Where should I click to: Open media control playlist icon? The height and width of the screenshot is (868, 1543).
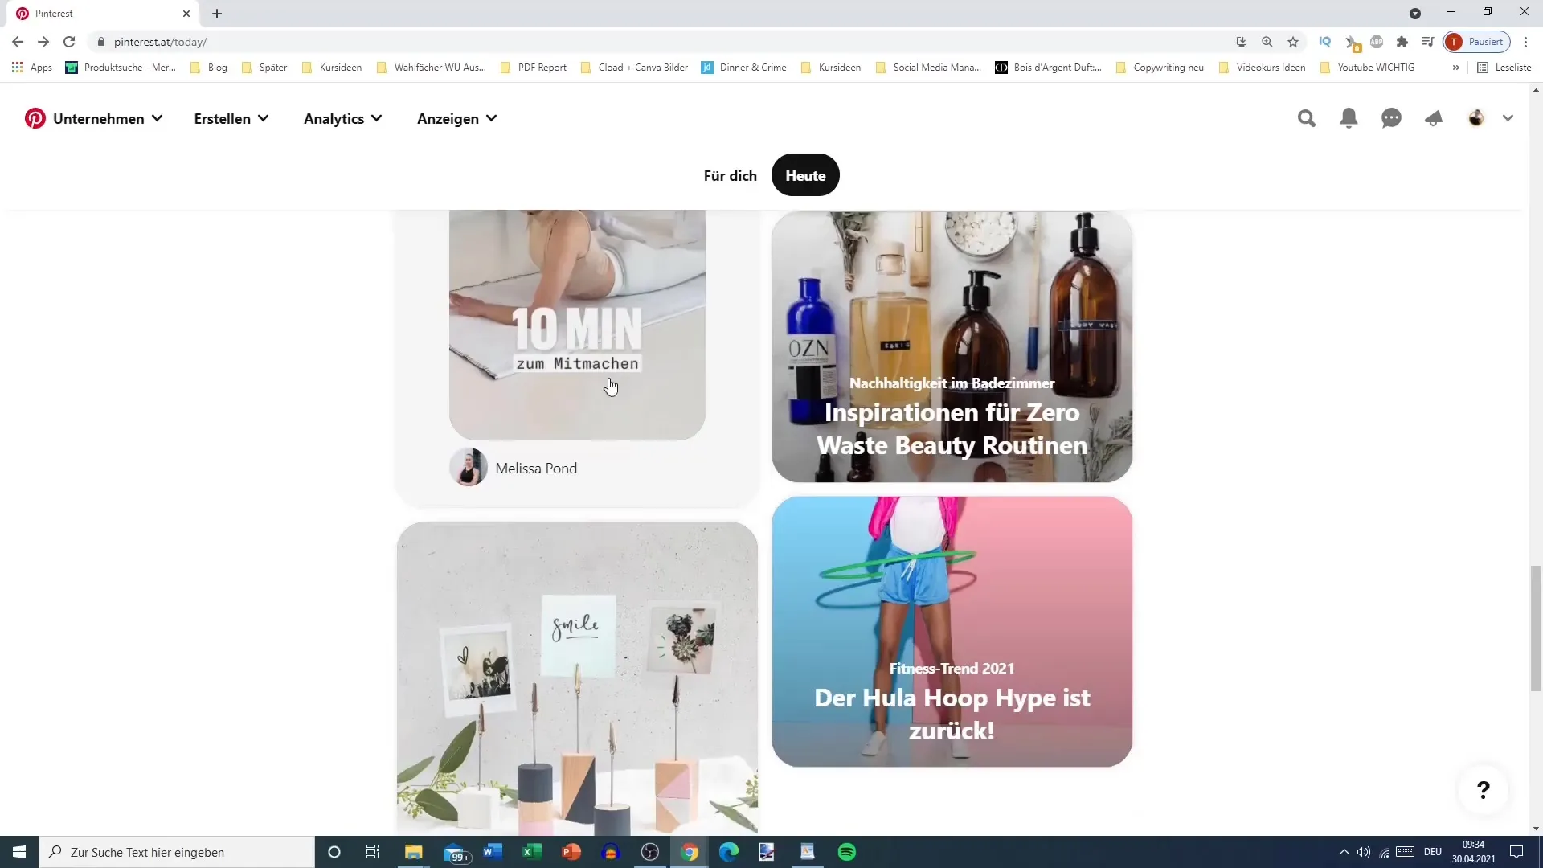pyautogui.click(x=1428, y=42)
